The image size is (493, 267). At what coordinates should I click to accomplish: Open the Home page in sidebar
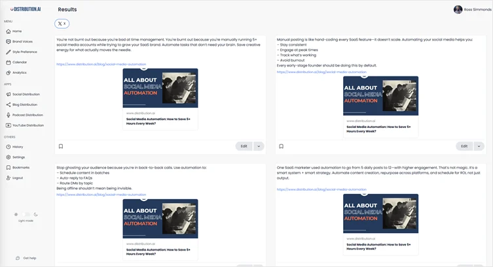(16, 31)
